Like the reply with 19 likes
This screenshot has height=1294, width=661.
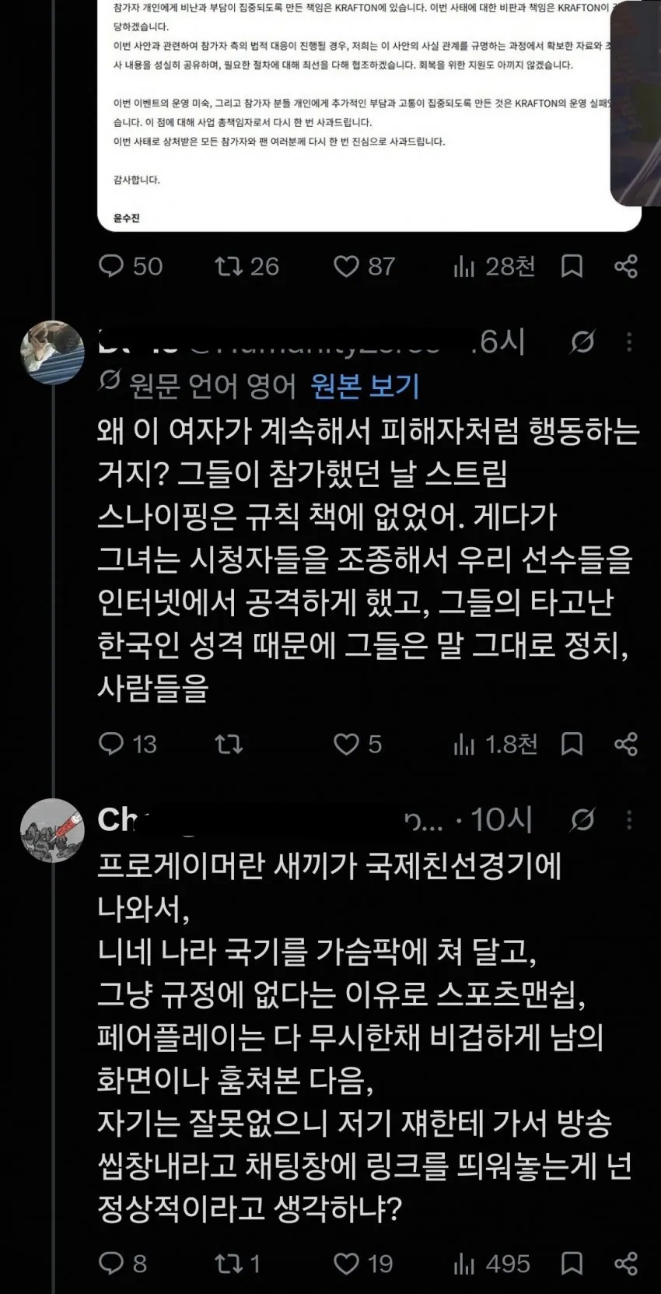point(363,1264)
